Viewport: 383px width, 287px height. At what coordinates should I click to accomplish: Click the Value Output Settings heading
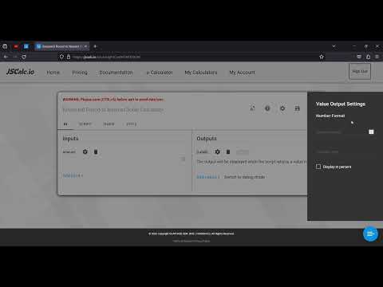341,104
